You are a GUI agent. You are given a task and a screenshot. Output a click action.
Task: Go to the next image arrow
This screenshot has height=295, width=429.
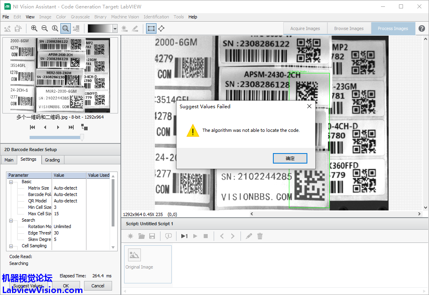(x=58, y=127)
